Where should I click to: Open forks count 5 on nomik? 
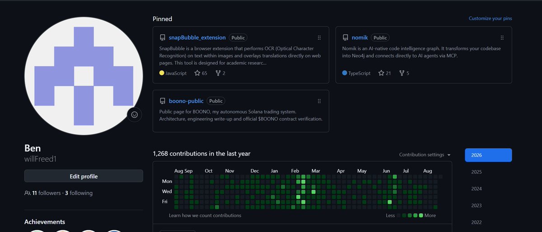pos(404,73)
